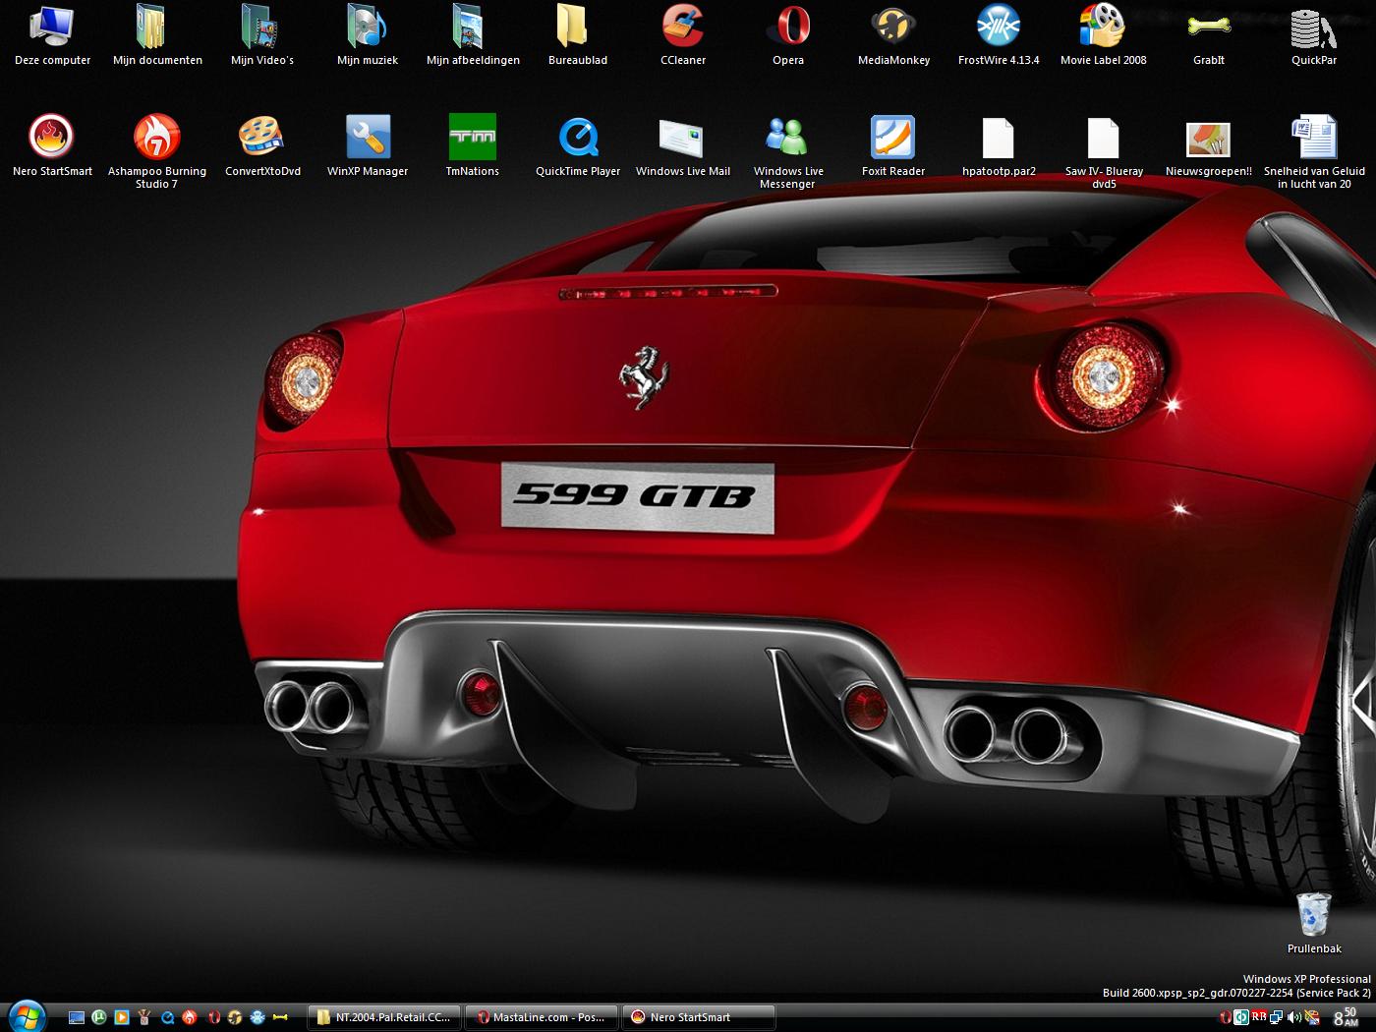Open the Mijn afbeeldingen folder icon

coord(473,35)
